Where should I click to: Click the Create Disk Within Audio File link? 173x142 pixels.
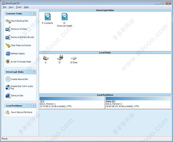(x=22, y=87)
